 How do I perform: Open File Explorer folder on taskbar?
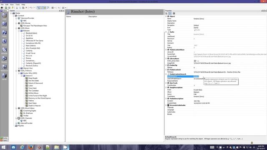[57, 147]
